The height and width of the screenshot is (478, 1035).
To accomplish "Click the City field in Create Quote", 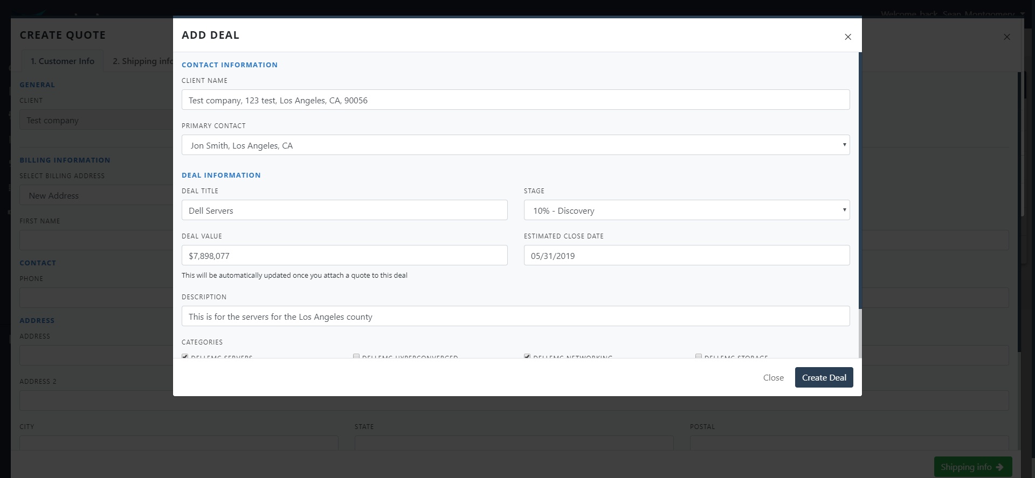I will (x=178, y=443).
